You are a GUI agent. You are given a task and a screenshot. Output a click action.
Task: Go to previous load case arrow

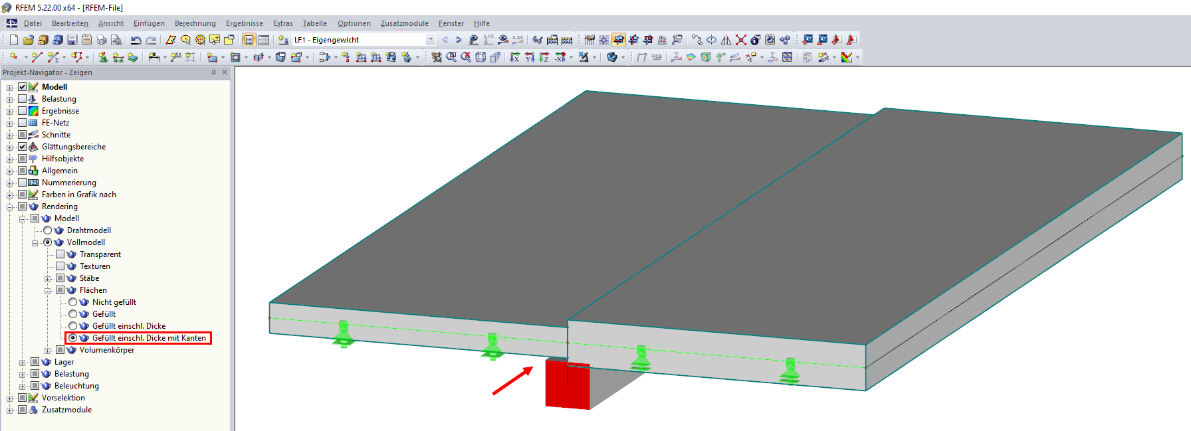pos(445,40)
